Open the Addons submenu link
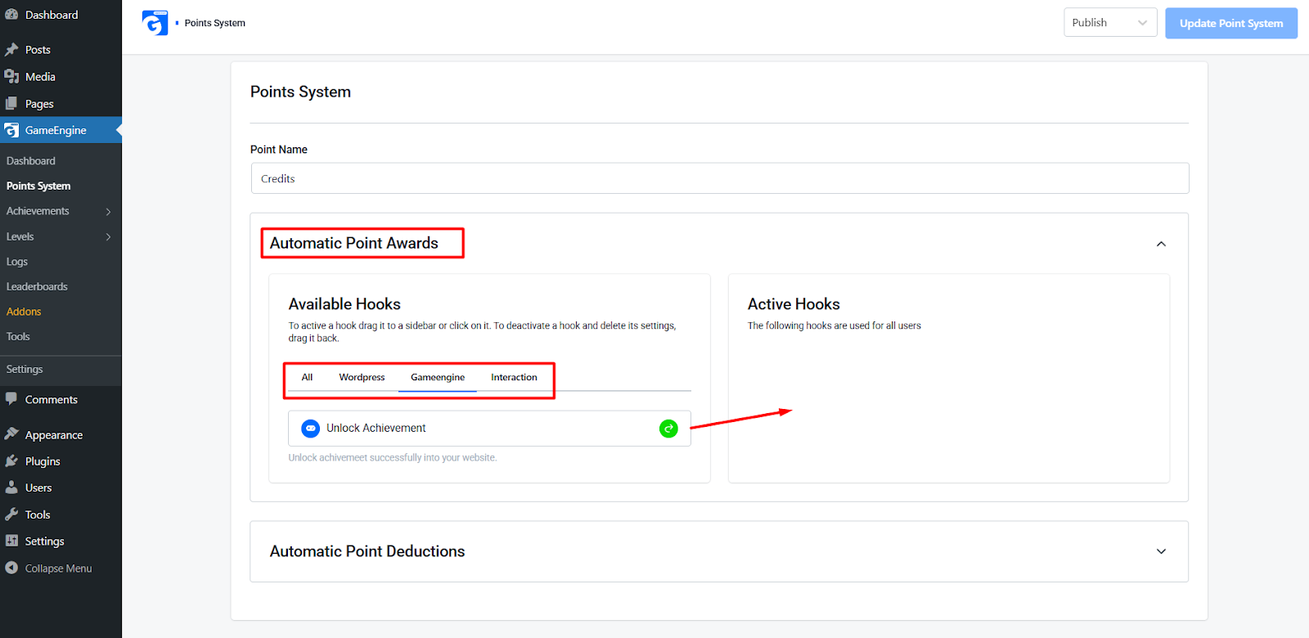 [x=24, y=312]
